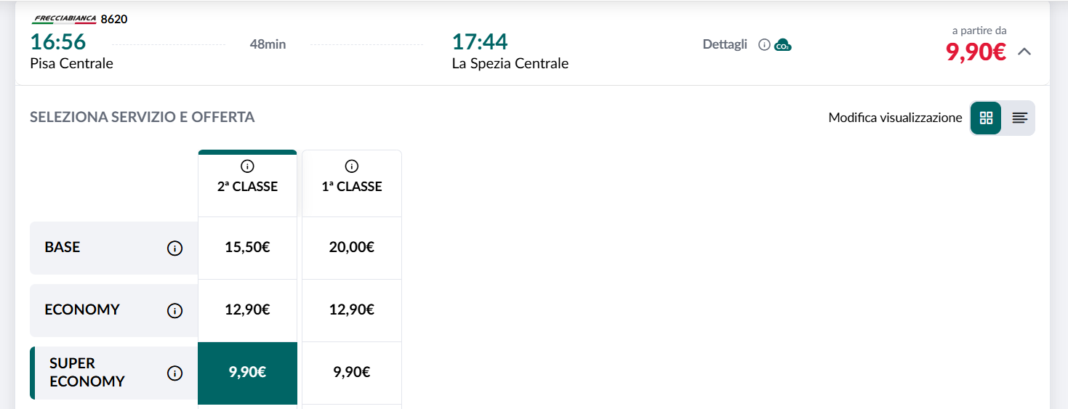Switch to grid view layout

[x=986, y=118]
